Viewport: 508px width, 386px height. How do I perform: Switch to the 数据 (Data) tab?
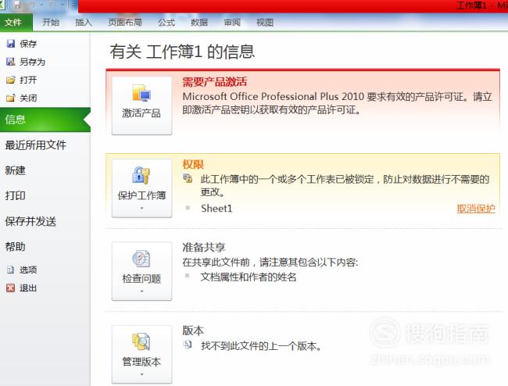[199, 23]
